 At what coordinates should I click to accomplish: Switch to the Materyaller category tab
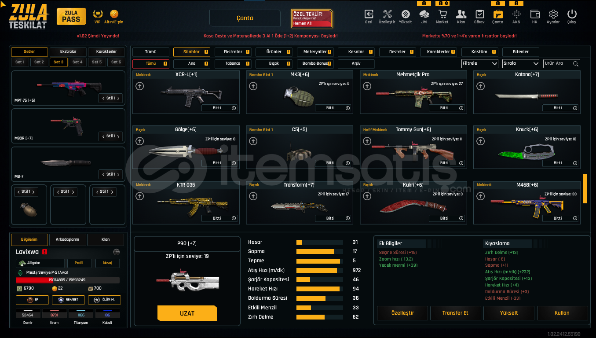315,52
